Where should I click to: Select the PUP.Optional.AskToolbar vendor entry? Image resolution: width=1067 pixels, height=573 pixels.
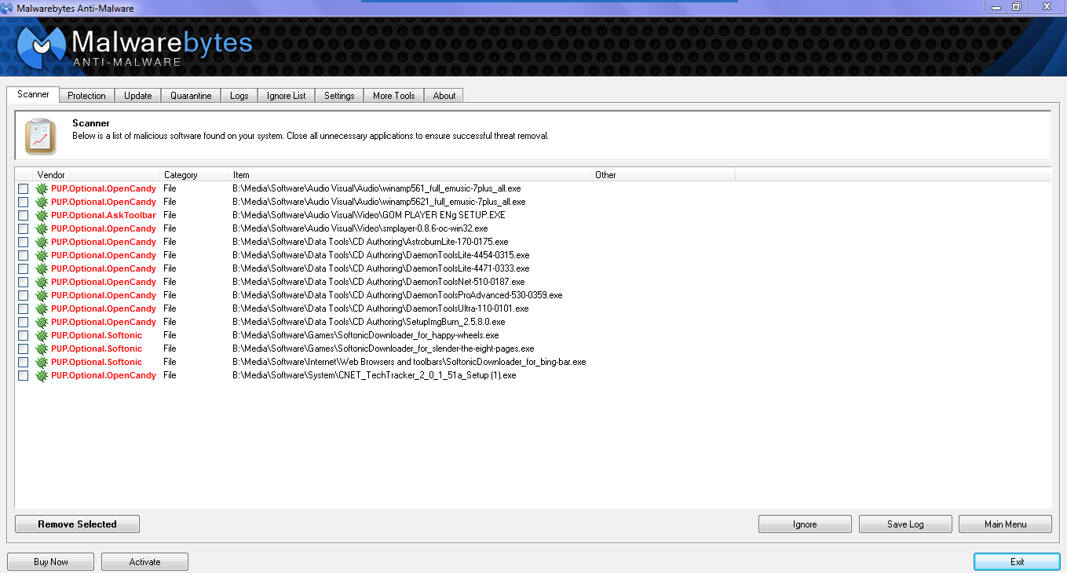104,215
